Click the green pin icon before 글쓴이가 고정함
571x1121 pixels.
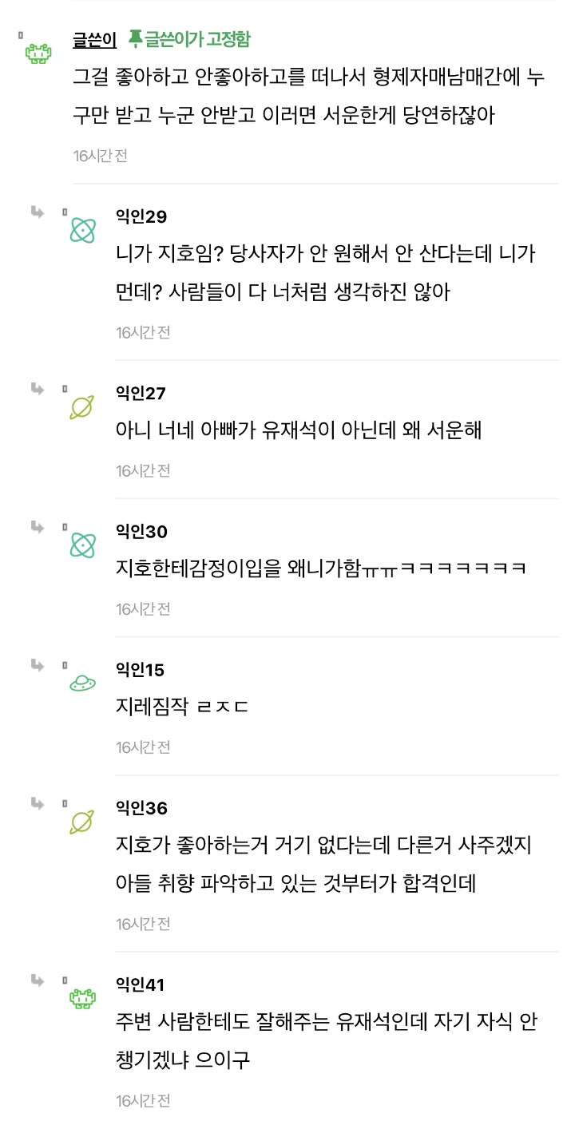tap(137, 37)
